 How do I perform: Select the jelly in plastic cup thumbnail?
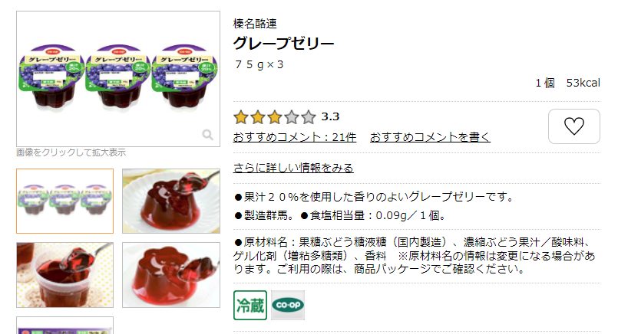coord(65,275)
